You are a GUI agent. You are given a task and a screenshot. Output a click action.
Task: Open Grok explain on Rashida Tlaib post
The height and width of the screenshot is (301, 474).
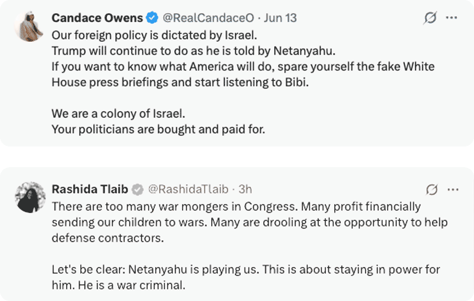tap(432, 190)
